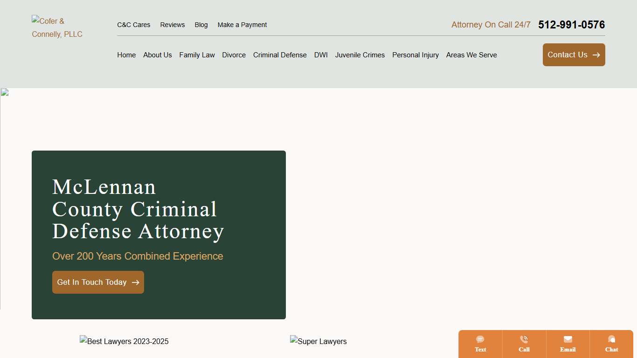Click the arrow in Get In Touch Today
Image resolution: width=637 pixels, height=358 pixels.
[136, 282]
